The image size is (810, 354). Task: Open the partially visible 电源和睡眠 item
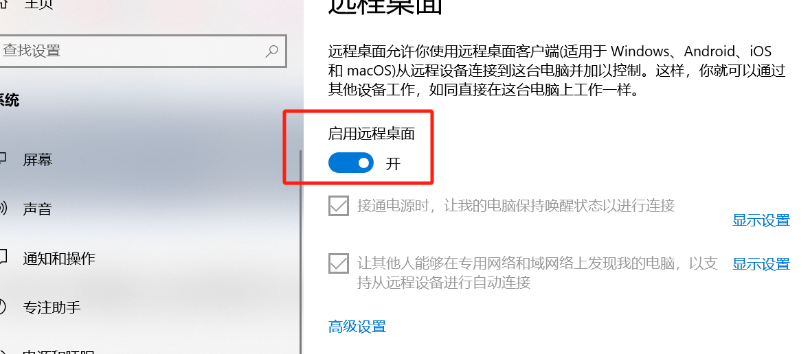coord(59,352)
